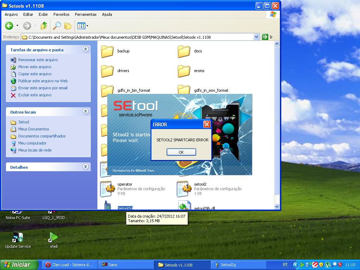Switch to Setools v1.1108 taskbar button

182,265
